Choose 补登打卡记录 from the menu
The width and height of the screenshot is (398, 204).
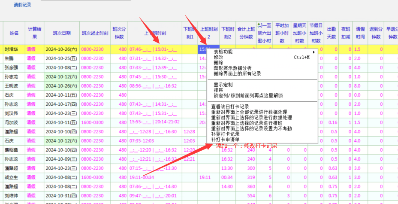pos(225,134)
